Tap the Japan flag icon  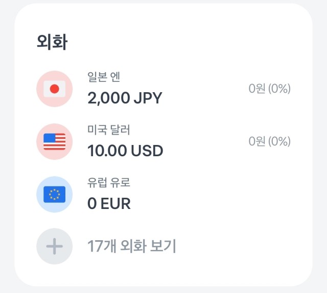[55, 89]
